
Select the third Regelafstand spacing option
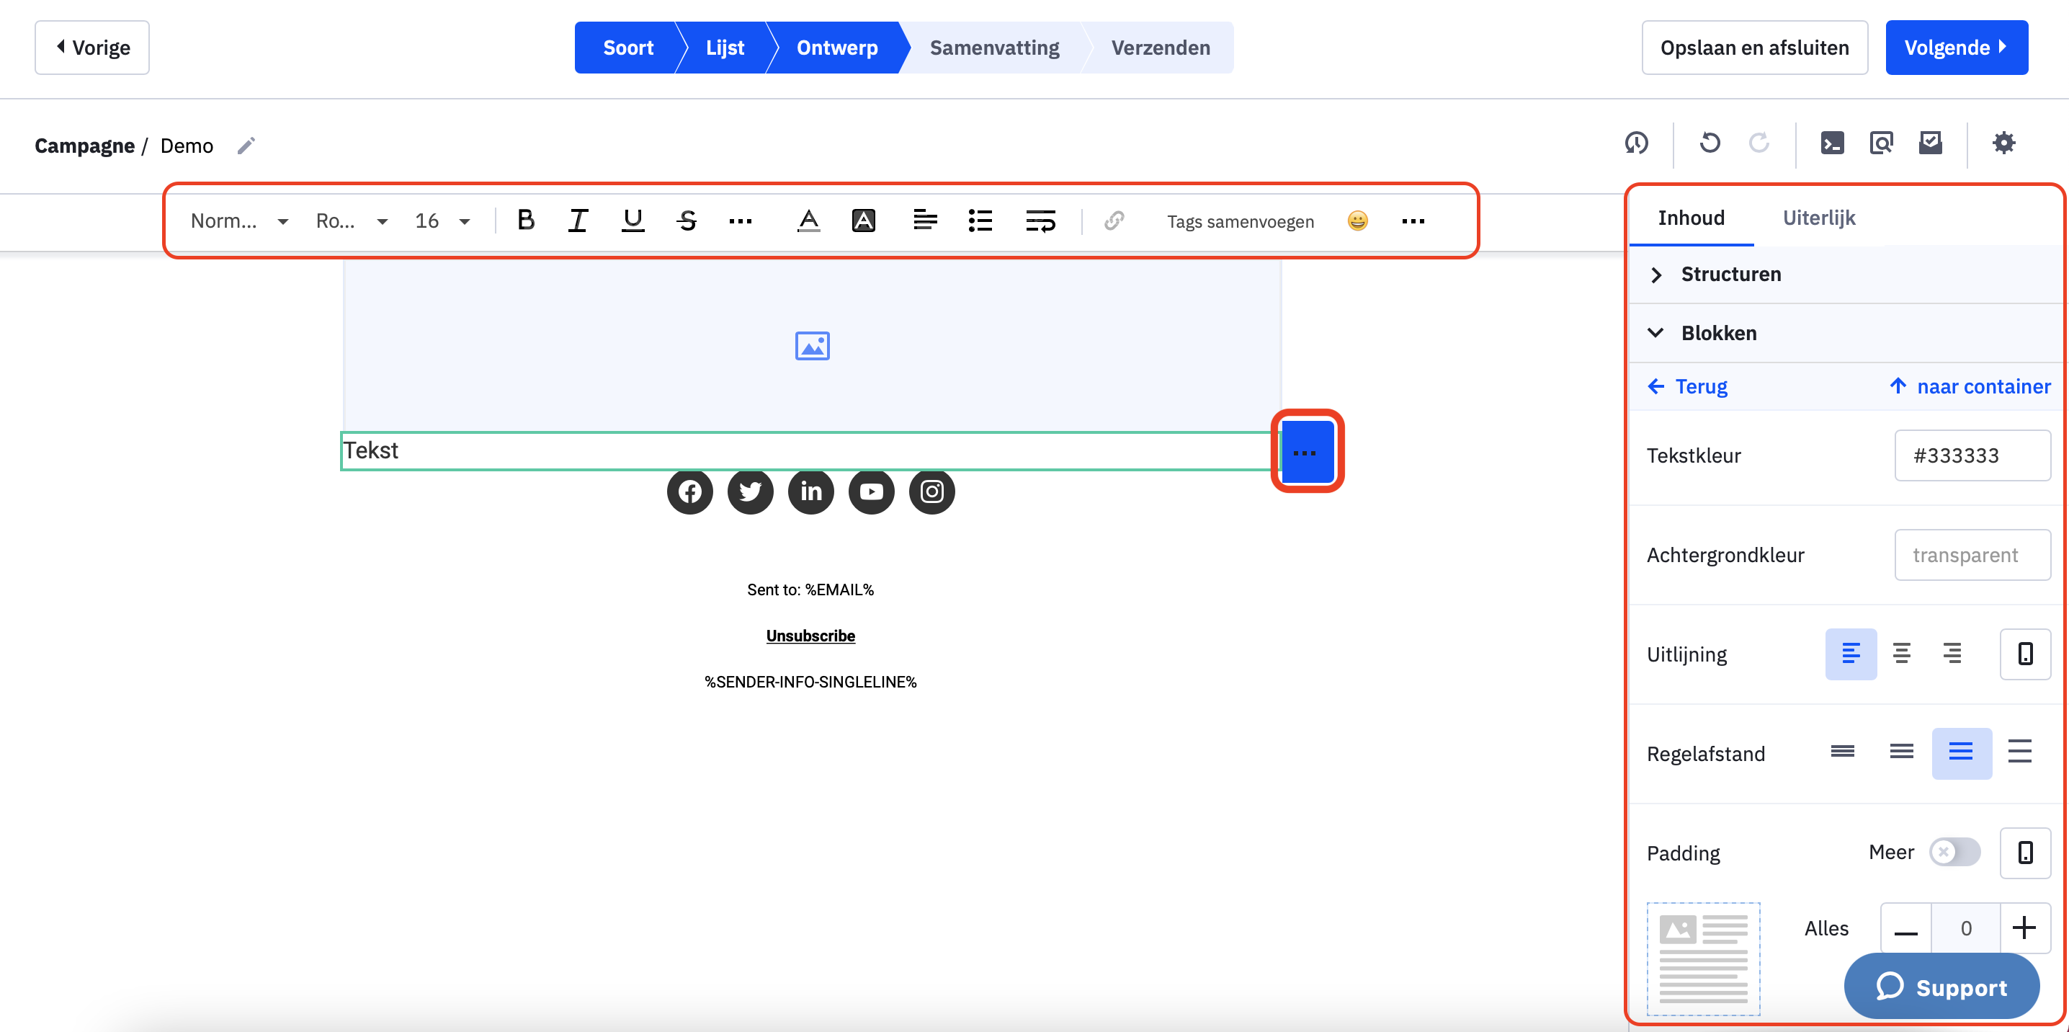[1960, 752]
